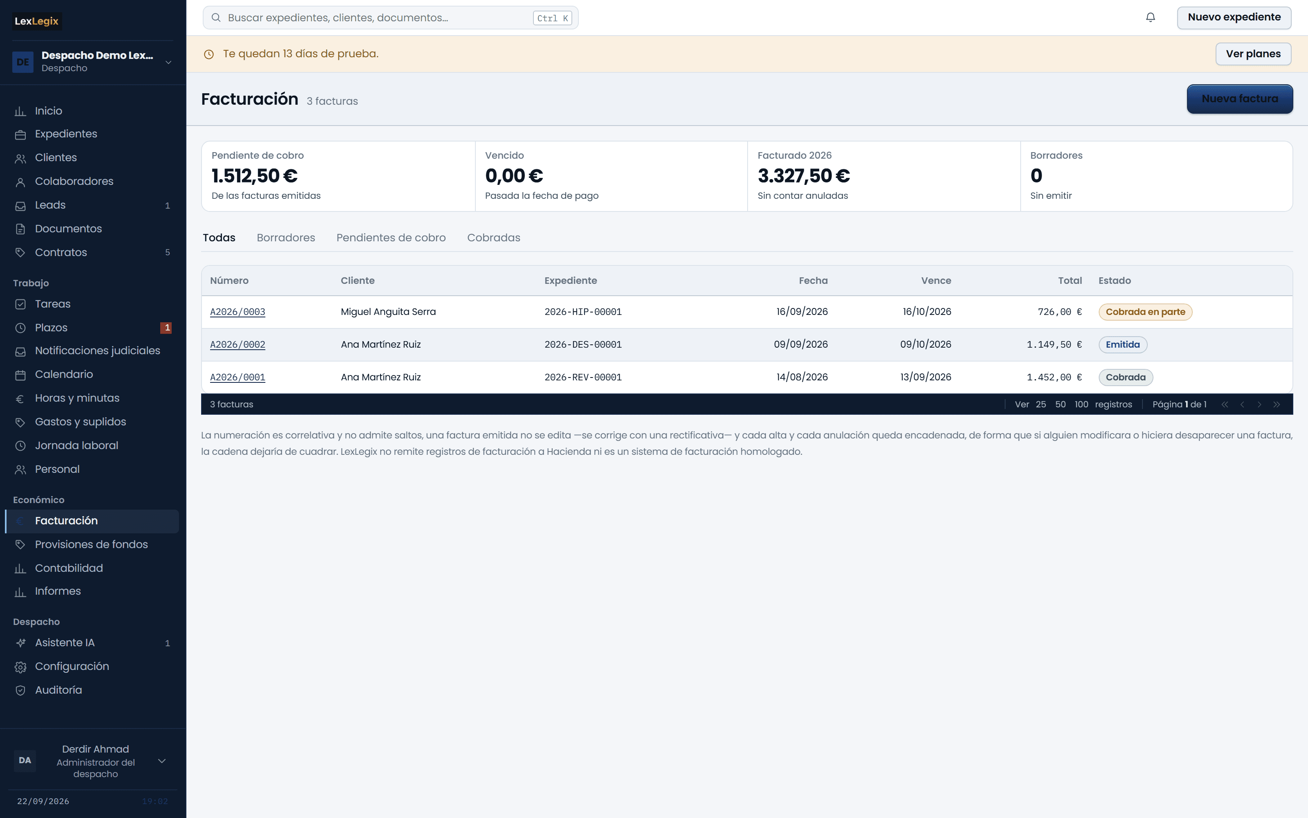Open Gastos y suplidos in sidebar

92,421
